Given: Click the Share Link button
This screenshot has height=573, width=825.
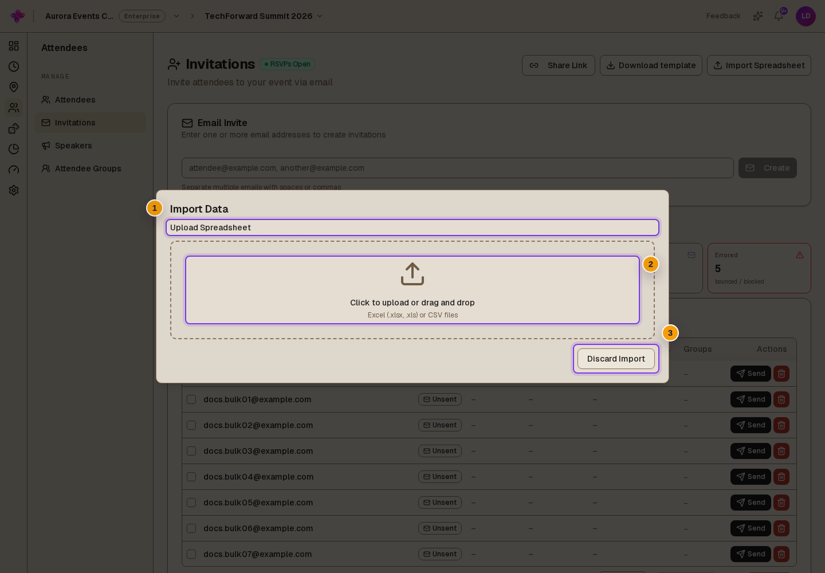Looking at the screenshot, I should click(559, 65).
